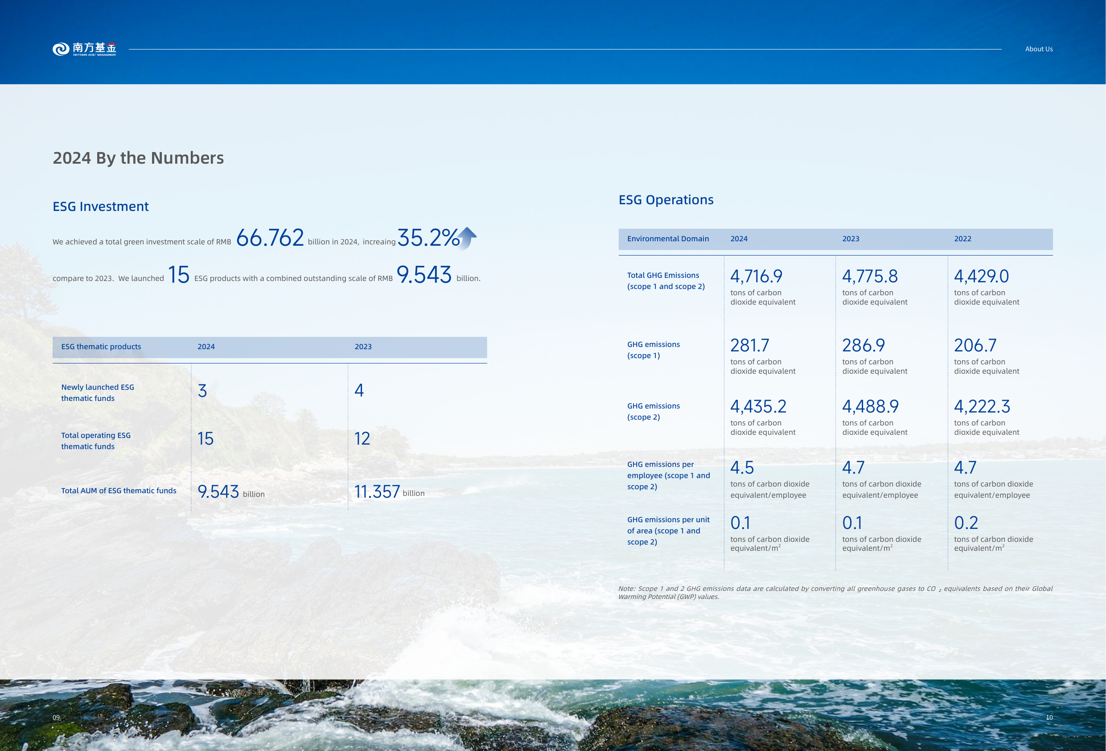The image size is (1106, 751).
Task: Click the Newly launched ESG thematic funds row label
Action: 98,392
